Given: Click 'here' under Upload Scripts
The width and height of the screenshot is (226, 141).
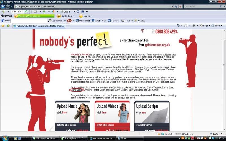Looking at the screenshot, I should 144,113.
